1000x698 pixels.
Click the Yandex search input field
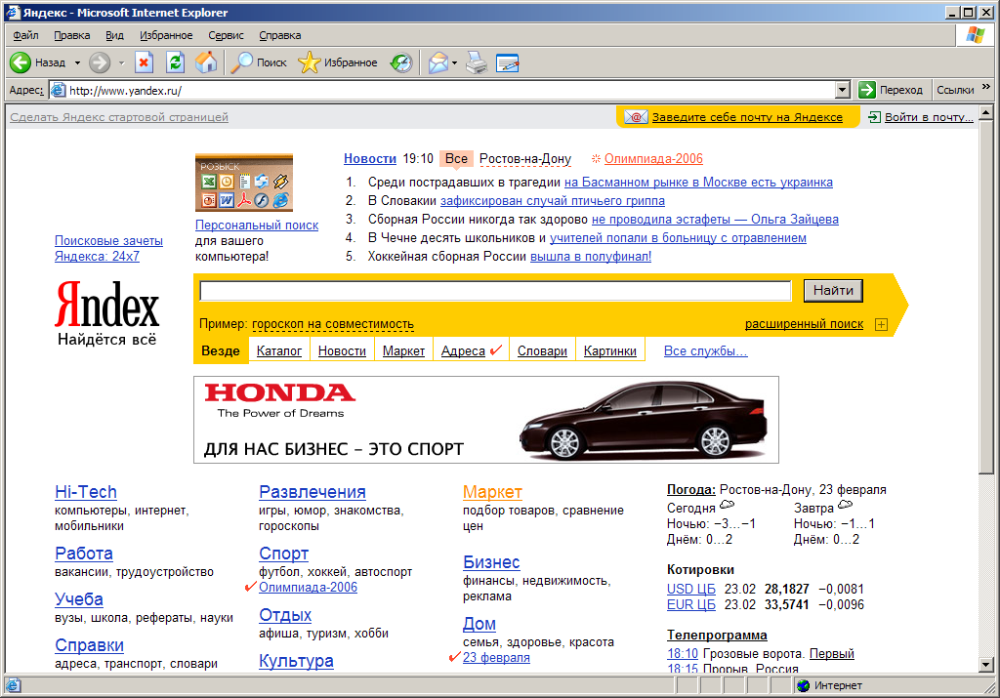(x=495, y=291)
